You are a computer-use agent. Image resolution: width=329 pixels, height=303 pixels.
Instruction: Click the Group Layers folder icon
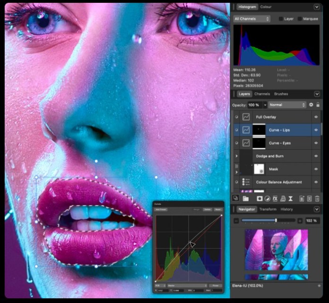click(x=245, y=198)
